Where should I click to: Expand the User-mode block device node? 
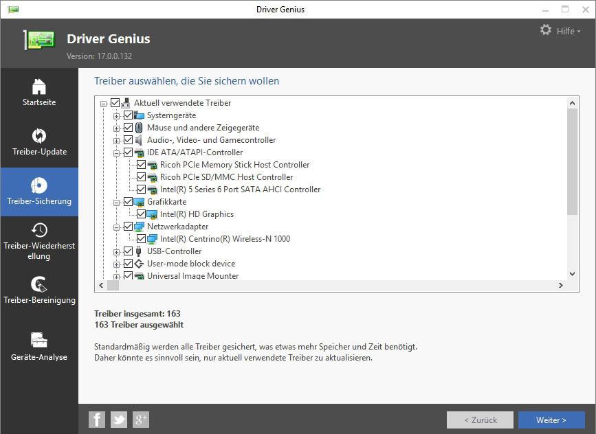(x=116, y=264)
